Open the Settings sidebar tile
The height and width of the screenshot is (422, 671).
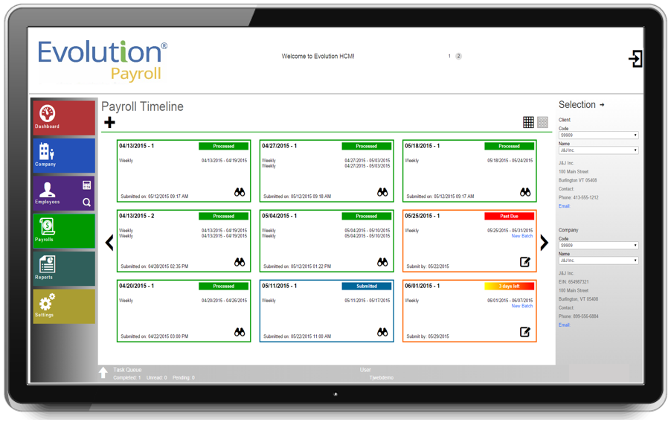click(64, 307)
